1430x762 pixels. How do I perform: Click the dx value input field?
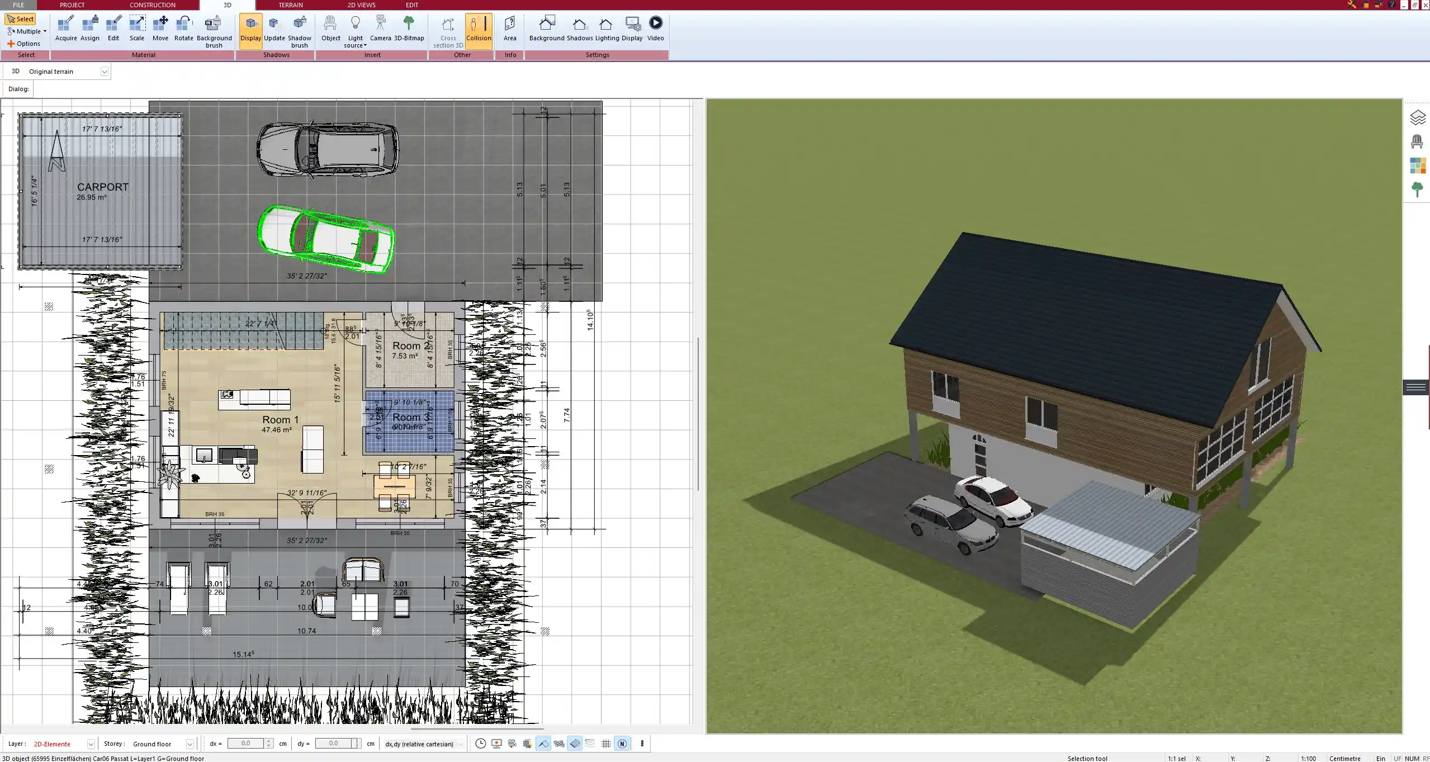pyautogui.click(x=246, y=744)
